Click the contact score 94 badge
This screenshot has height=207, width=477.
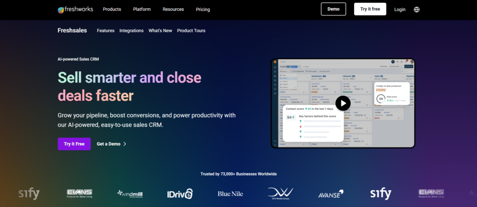[291, 117]
